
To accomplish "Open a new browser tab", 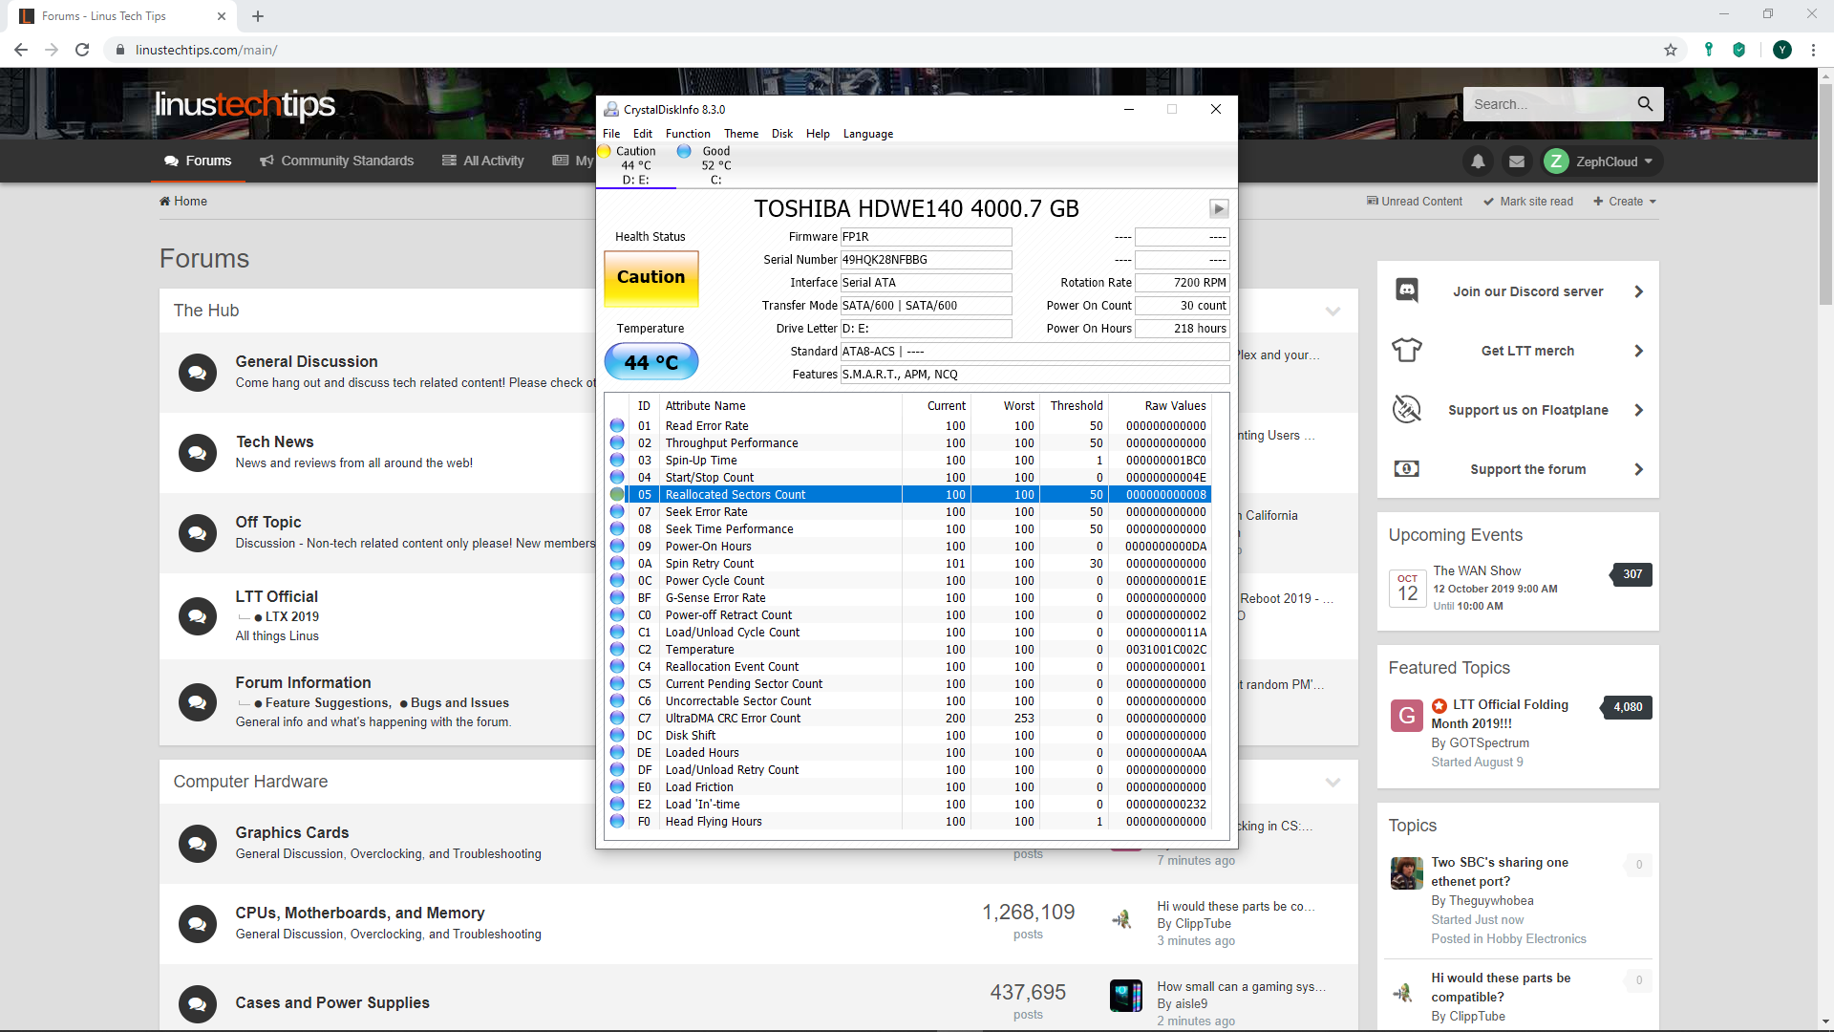I will click(x=258, y=16).
